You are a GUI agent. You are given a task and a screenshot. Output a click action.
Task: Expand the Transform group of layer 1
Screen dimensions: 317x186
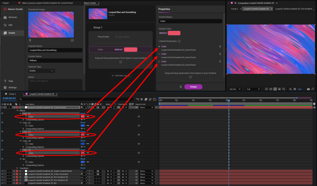pos(17,168)
